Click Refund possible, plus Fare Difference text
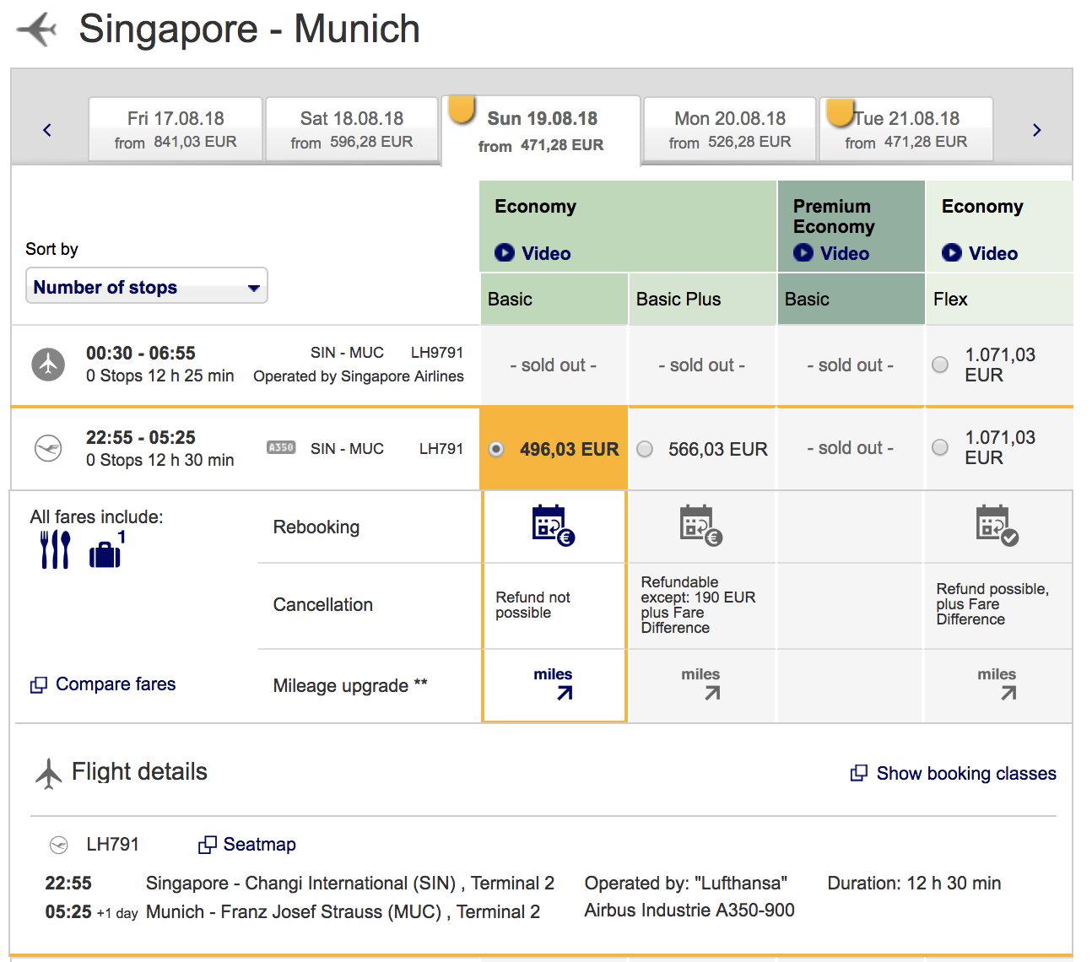The image size is (1092, 962). [993, 604]
